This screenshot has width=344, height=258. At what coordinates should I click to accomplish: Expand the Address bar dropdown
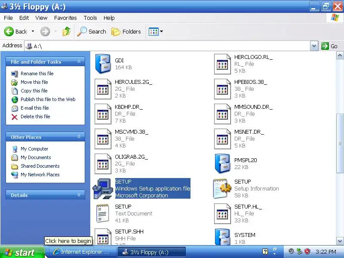(314, 46)
